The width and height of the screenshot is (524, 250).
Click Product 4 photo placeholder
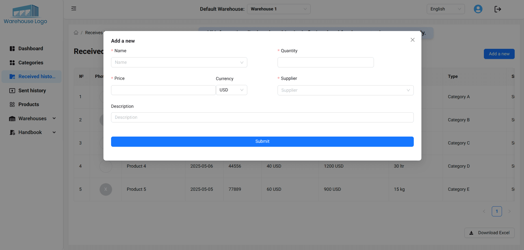(x=106, y=166)
